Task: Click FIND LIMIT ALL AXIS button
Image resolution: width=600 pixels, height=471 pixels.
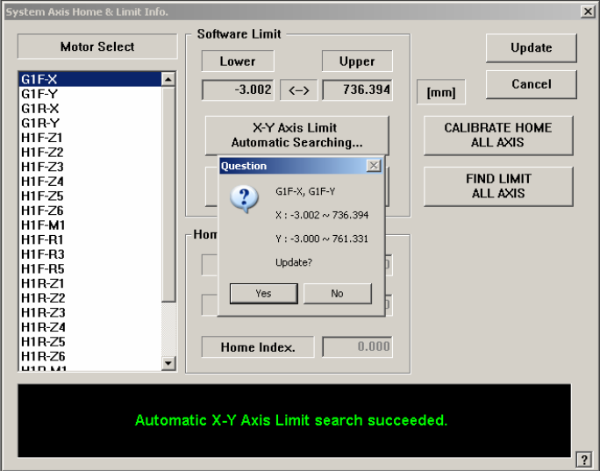Action: 498,186
